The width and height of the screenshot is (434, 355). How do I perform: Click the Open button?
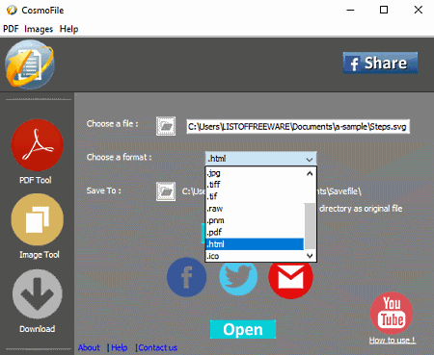(x=243, y=329)
